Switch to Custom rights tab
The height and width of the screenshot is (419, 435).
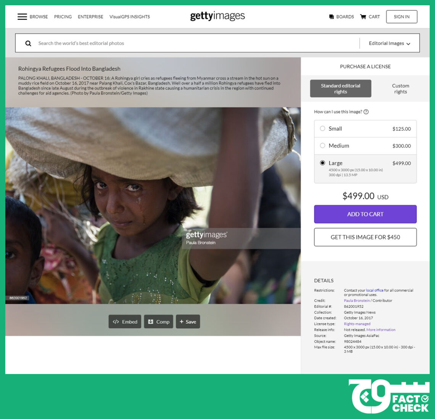(400, 89)
